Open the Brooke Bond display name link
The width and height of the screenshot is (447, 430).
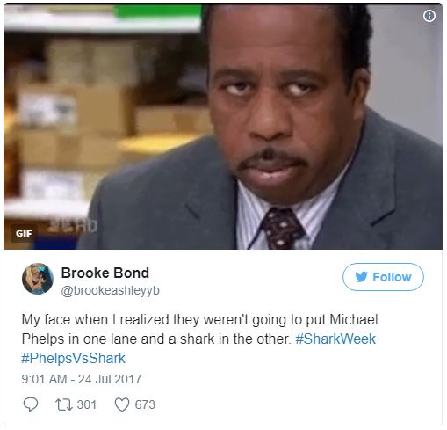105,273
